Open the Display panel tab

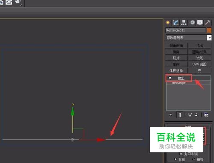200,23
